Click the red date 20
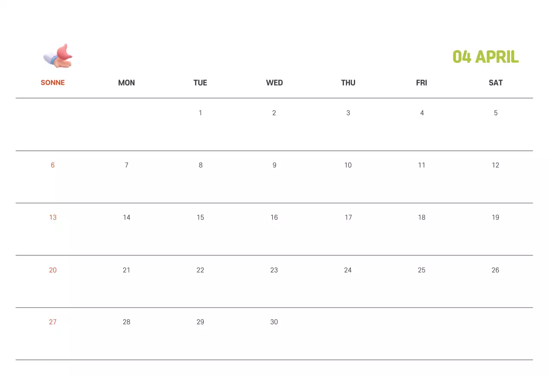This screenshot has height=377, width=549. [x=53, y=270]
